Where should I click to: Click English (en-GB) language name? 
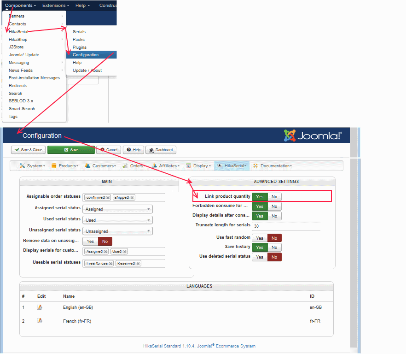pyautogui.click(x=78, y=307)
